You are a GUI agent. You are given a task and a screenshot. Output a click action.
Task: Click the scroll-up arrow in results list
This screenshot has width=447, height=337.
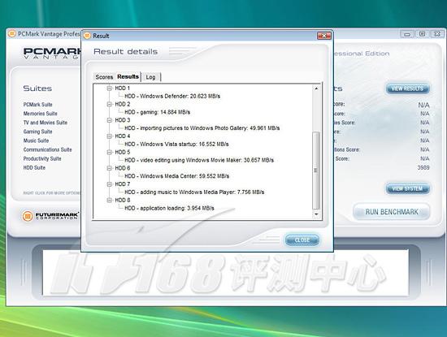(x=316, y=89)
